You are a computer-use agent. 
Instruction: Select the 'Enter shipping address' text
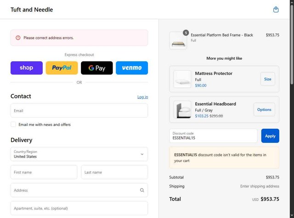click(x=260, y=186)
